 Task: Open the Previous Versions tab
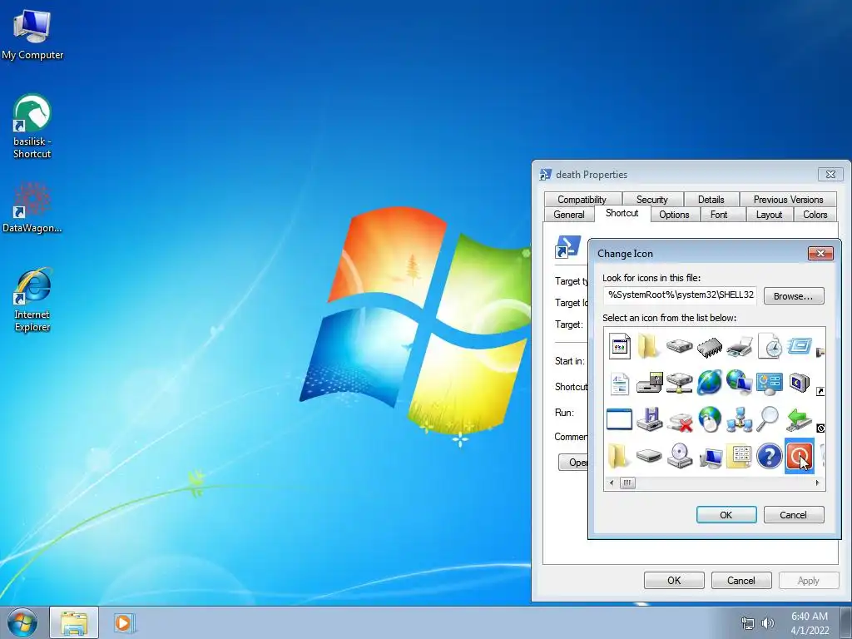coord(788,200)
